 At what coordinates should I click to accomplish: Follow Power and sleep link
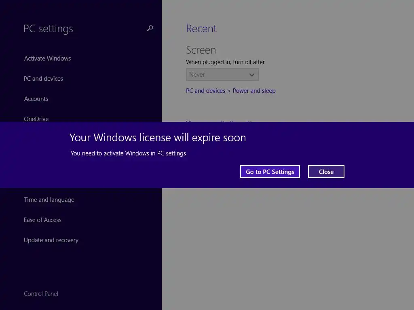254,91
